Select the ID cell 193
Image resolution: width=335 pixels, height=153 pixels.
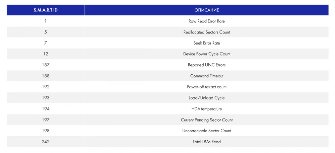pos(46,98)
